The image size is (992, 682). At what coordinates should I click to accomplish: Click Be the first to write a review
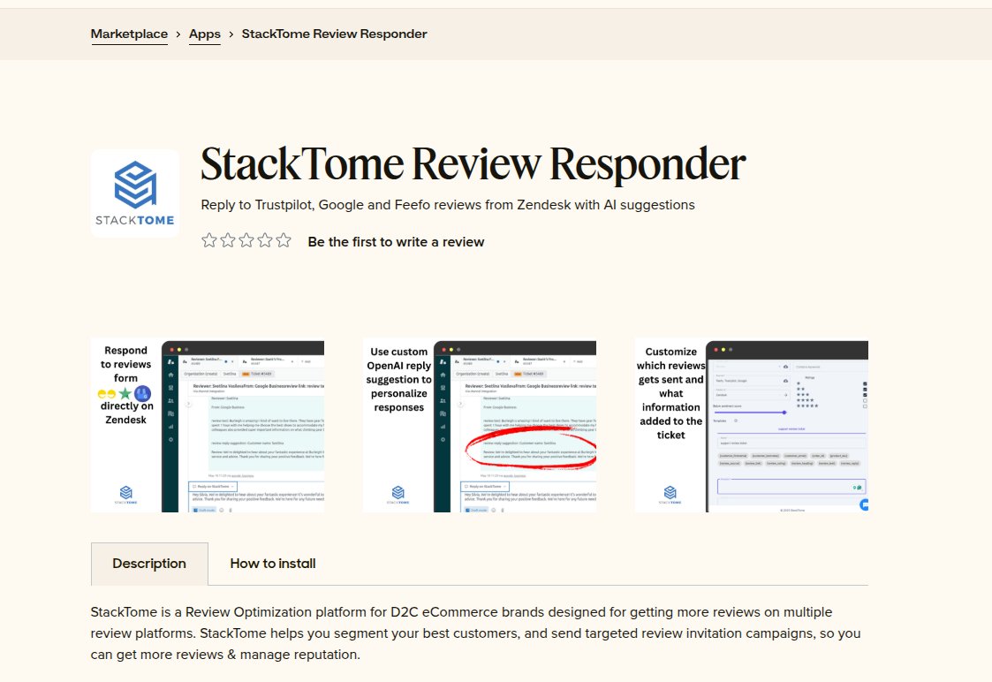[x=396, y=242]
